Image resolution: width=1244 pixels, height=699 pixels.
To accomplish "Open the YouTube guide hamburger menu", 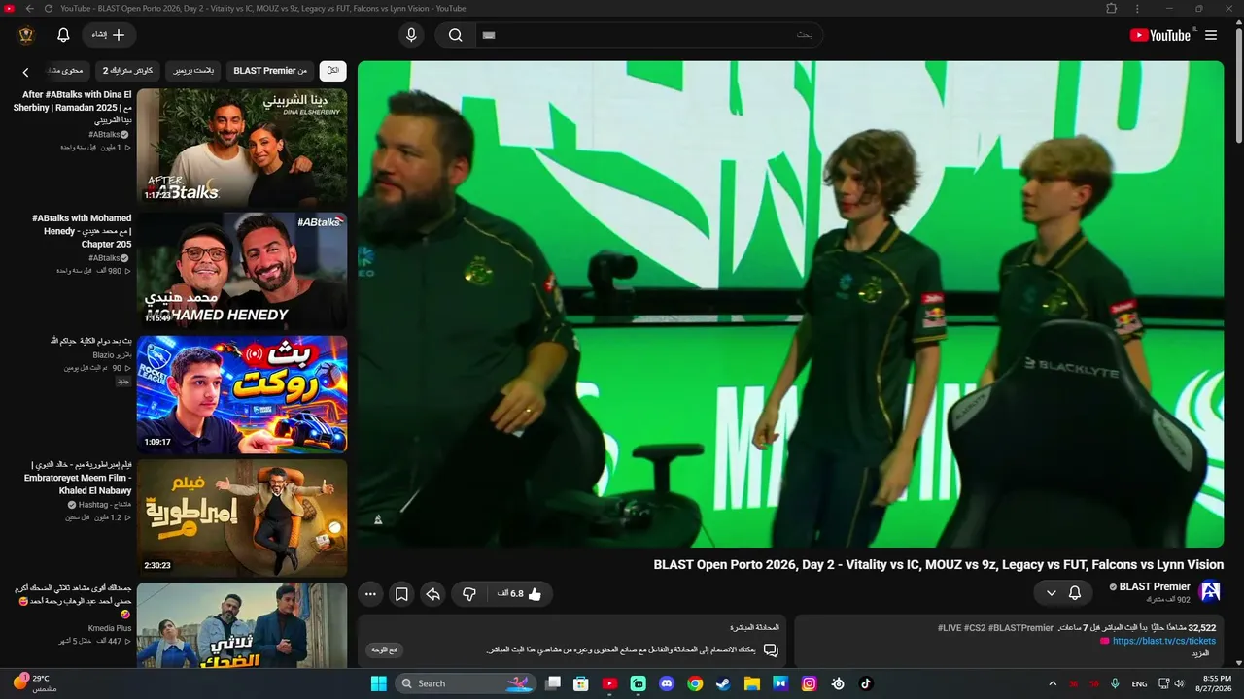I will pyautogui.click(x=1211, y=35).
